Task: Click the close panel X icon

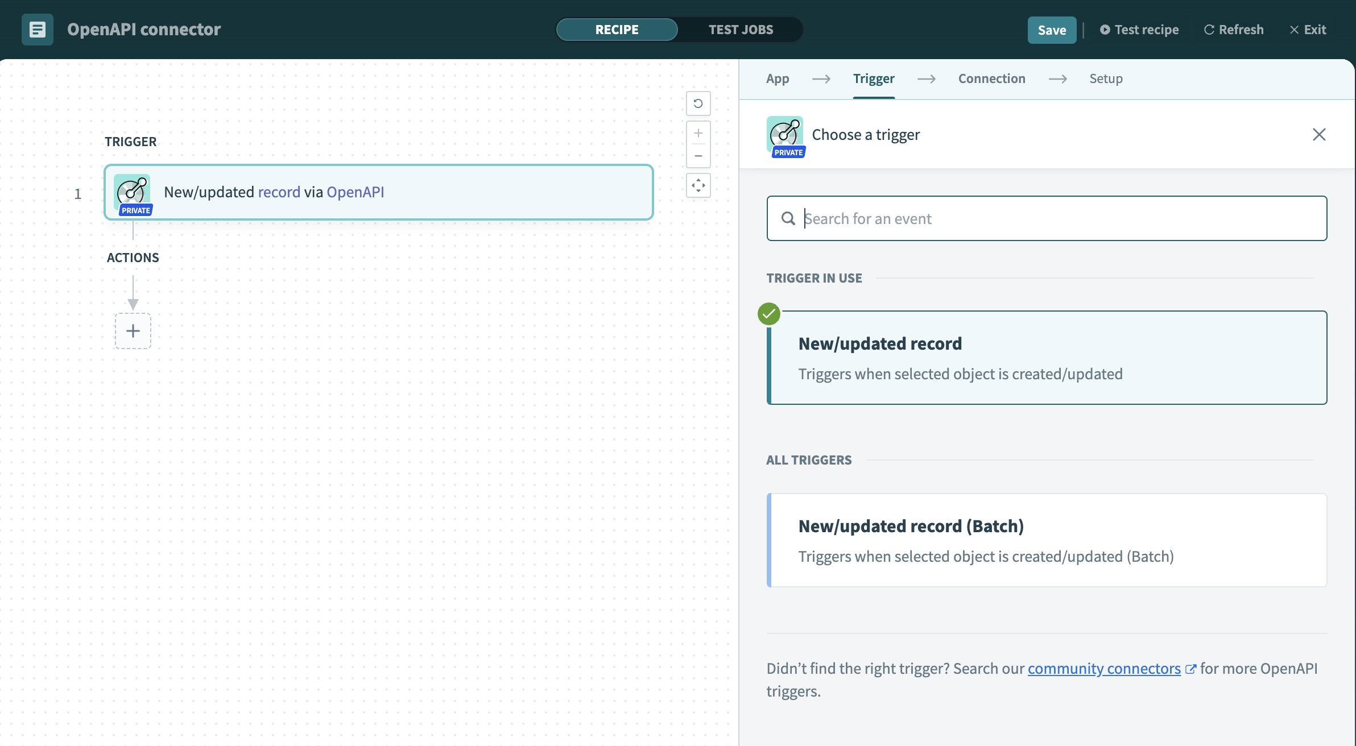Action: (1319, 134)
